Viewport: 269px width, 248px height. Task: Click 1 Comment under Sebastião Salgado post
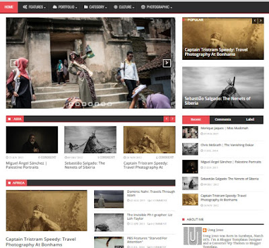106,157
